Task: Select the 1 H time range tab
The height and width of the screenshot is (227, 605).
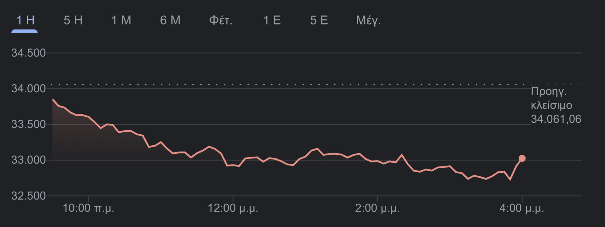Action: point(25,20)
